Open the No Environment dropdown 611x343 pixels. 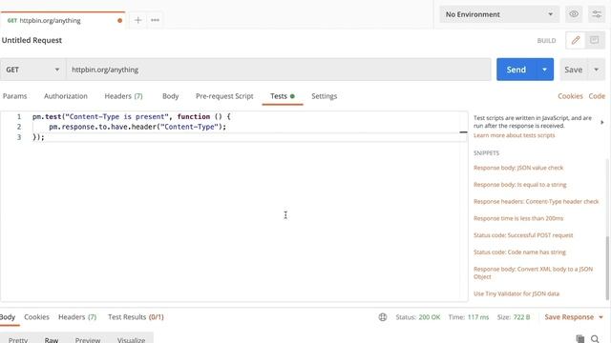(x=499, y=14)
